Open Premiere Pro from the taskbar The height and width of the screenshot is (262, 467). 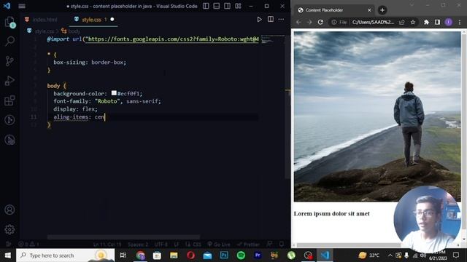[258, 255]
